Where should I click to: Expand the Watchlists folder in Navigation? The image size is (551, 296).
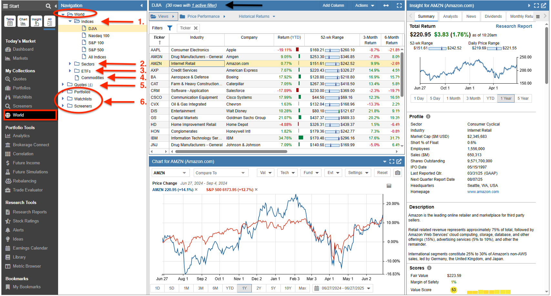click(63, 99)
